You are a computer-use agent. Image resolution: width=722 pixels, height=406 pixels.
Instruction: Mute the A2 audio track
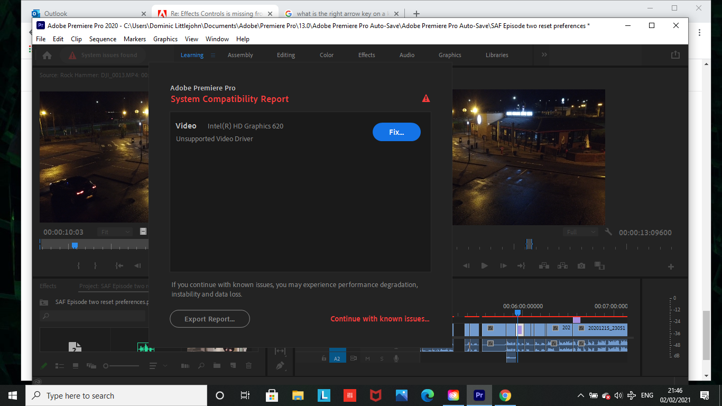[x=367, y=358]
